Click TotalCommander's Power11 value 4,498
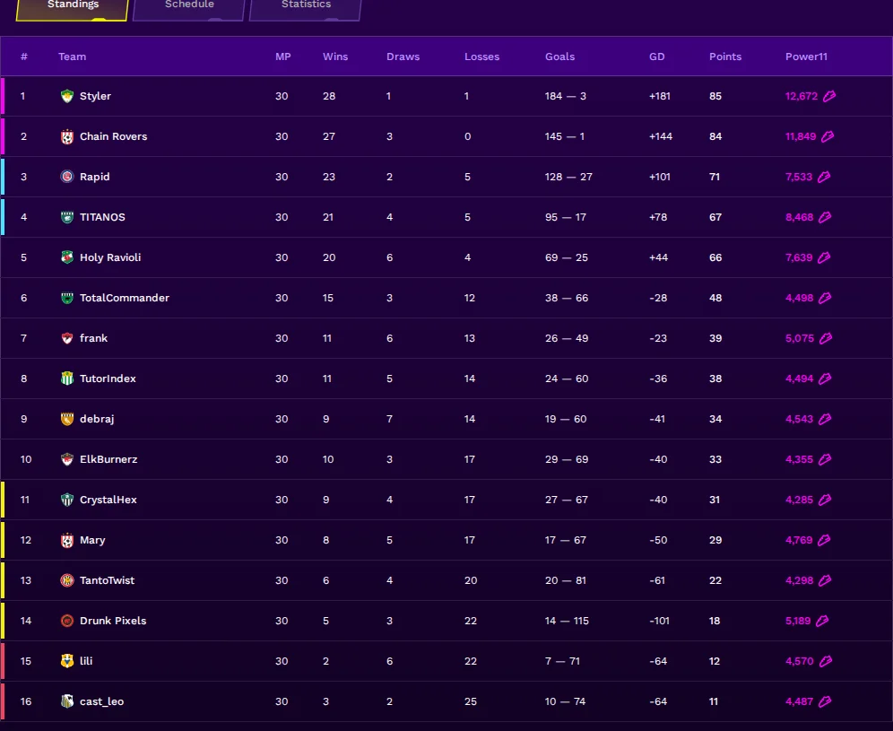 coord(799,298)
